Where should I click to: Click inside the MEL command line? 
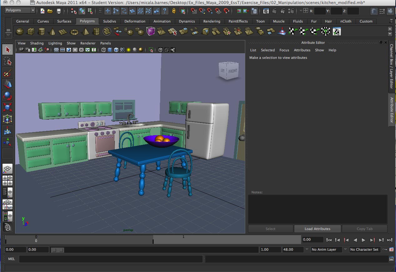pyautogui.click(x=109, y=259)
